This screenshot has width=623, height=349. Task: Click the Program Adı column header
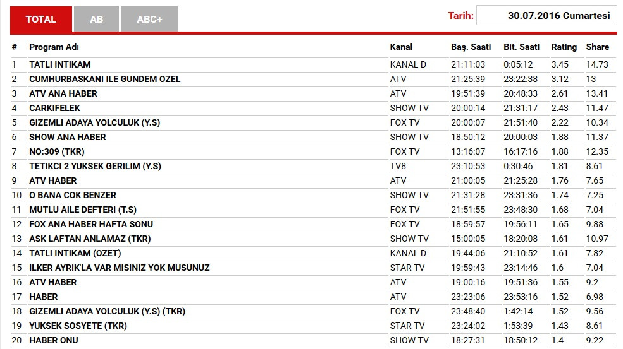click(54, 47)
